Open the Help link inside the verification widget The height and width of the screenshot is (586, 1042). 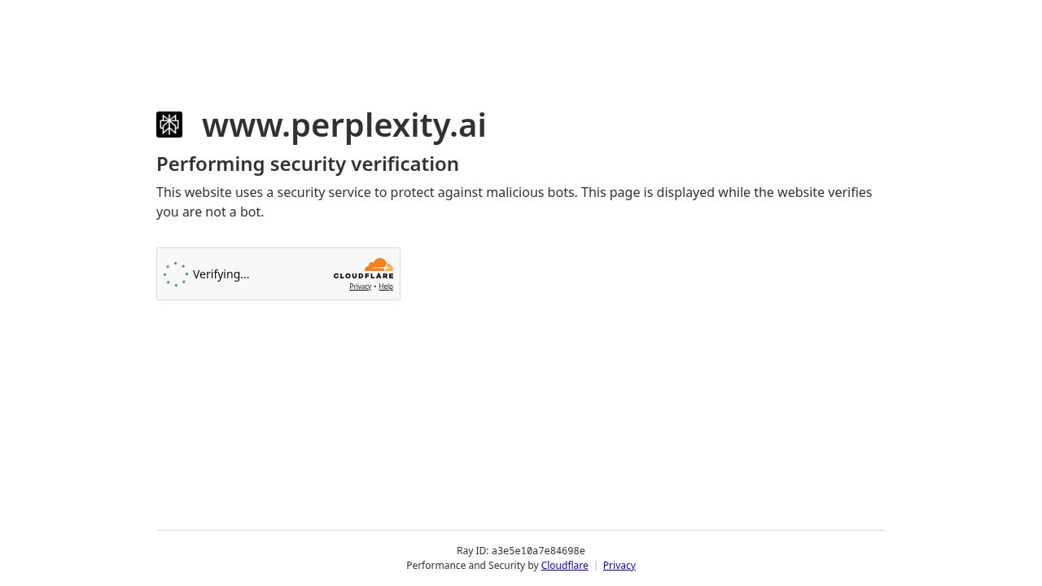click(386, 286)
